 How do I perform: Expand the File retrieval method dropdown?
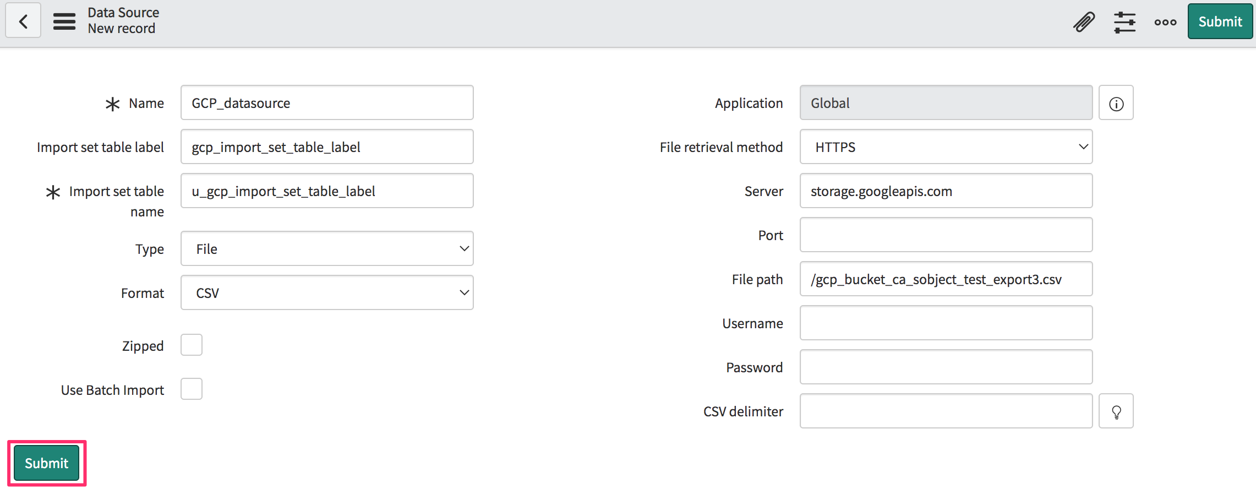click(x=946, y=147)
